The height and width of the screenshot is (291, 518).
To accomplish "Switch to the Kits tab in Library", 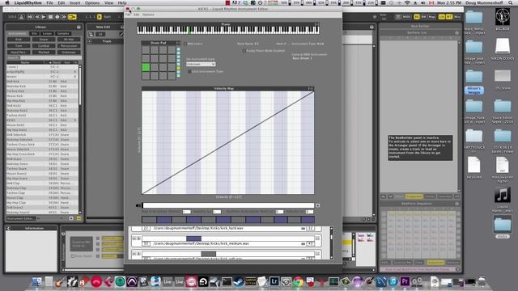I will [x=34, y=34].
